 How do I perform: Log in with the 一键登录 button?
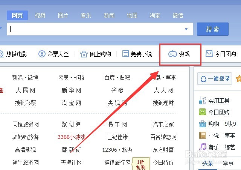[x=215, y=79]
